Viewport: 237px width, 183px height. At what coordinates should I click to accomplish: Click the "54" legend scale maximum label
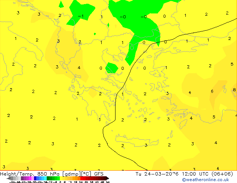(x=108, y=182)
